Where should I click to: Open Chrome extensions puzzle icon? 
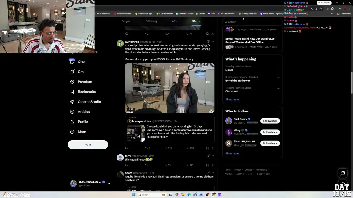(332, 9)
